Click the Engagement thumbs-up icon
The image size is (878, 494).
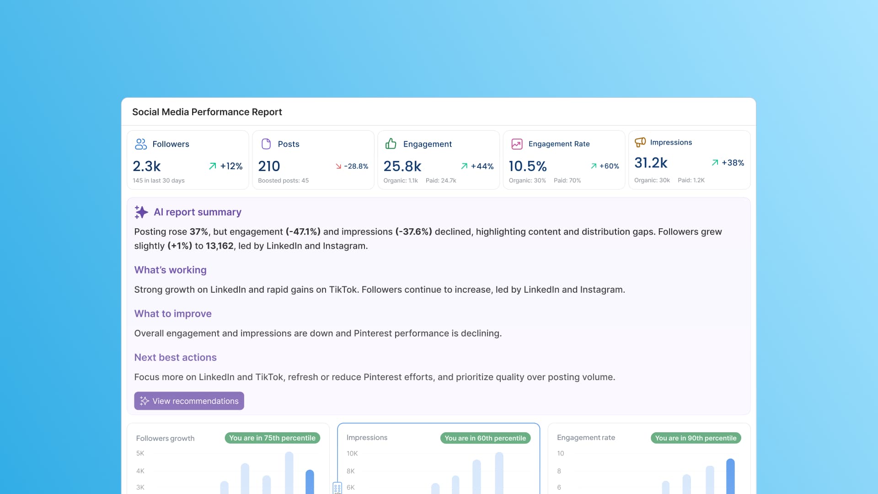coord(391,144)
